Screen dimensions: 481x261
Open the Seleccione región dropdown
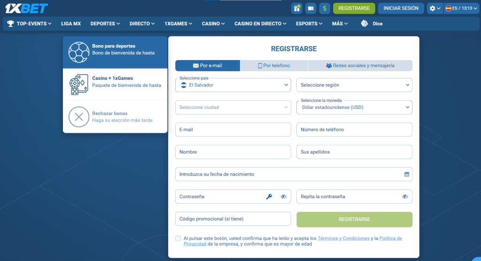[354, 85]
